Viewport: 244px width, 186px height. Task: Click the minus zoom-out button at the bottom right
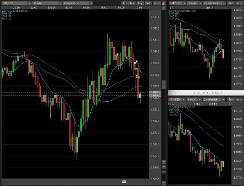pos(164,183)
